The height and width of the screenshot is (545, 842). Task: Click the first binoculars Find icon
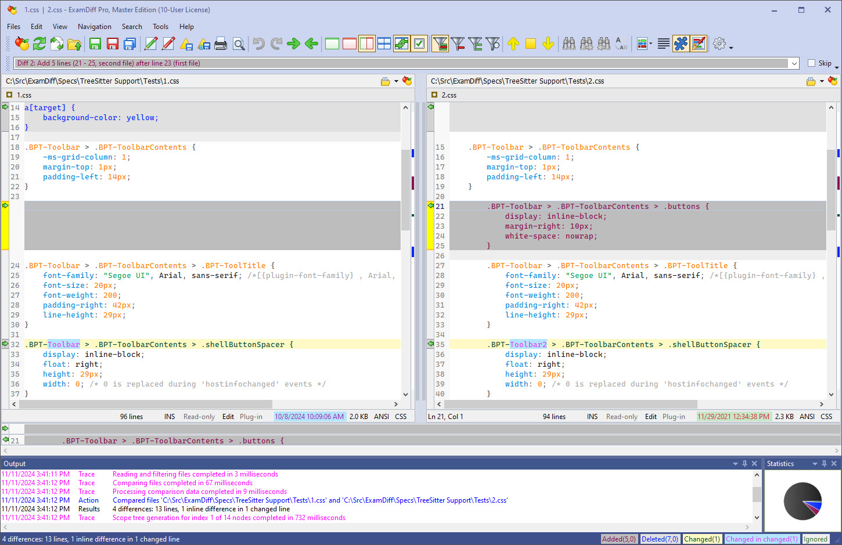pyautogui.click(x=569, y=44)
